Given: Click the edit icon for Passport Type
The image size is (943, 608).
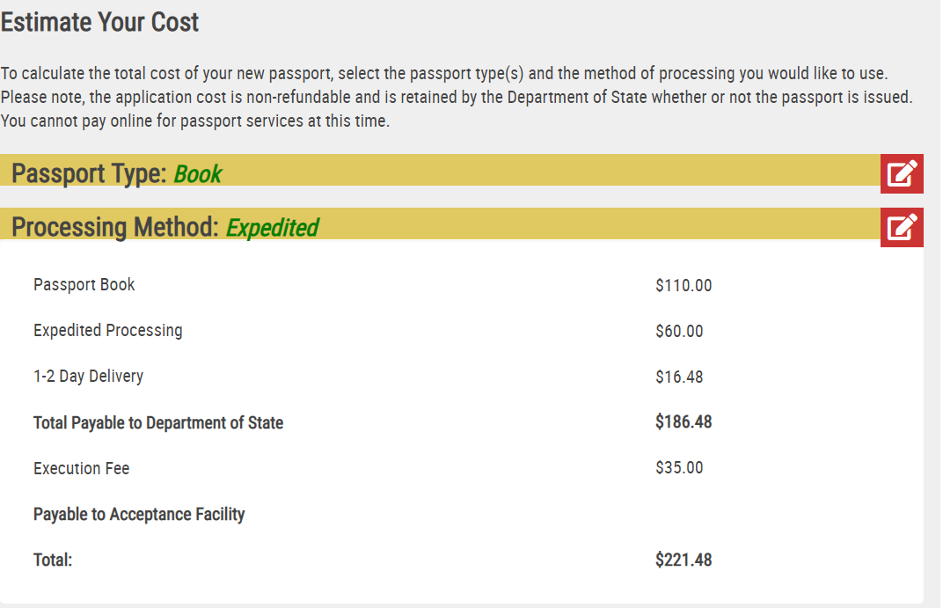Looking at the screenshot, I should pyautogui.click(x=902, y=174).
